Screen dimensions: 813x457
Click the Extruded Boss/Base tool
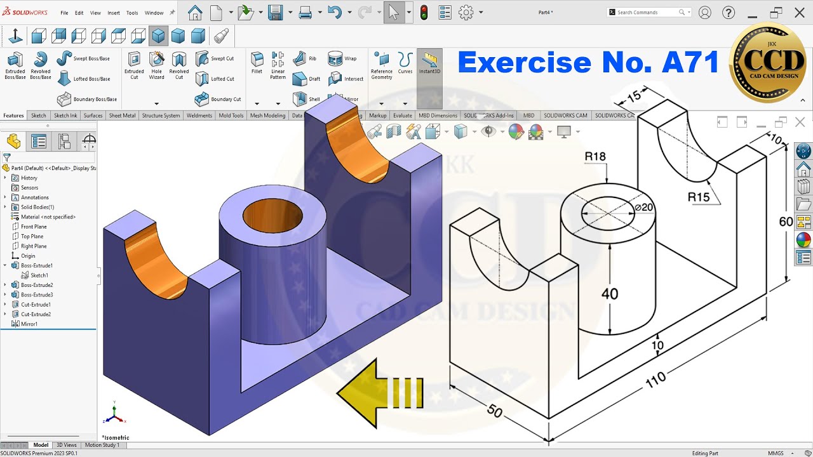pos(15,66)
